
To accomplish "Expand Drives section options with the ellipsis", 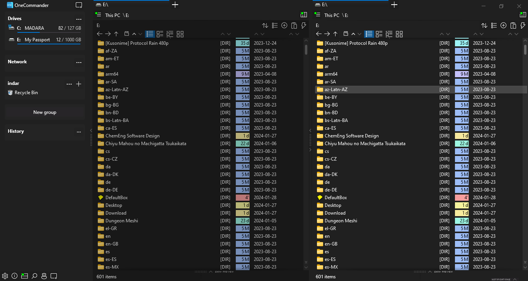I will (79, 19).
